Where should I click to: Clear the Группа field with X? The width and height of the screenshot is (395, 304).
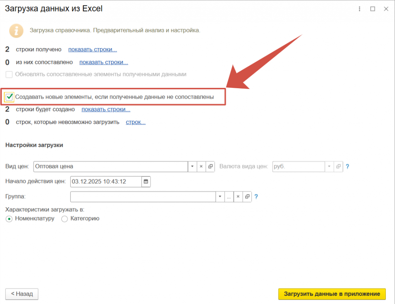coord(238,197)
